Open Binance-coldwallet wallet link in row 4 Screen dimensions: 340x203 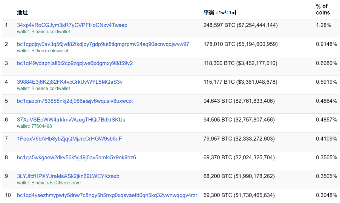click(x=50, y=88)
